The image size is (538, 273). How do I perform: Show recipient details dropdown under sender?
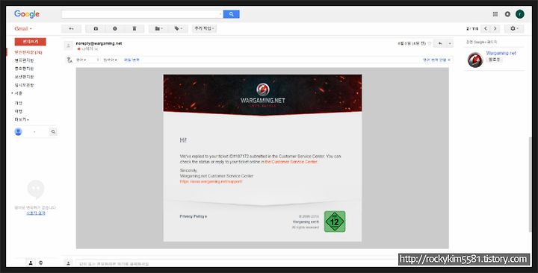tap(96, 49)
